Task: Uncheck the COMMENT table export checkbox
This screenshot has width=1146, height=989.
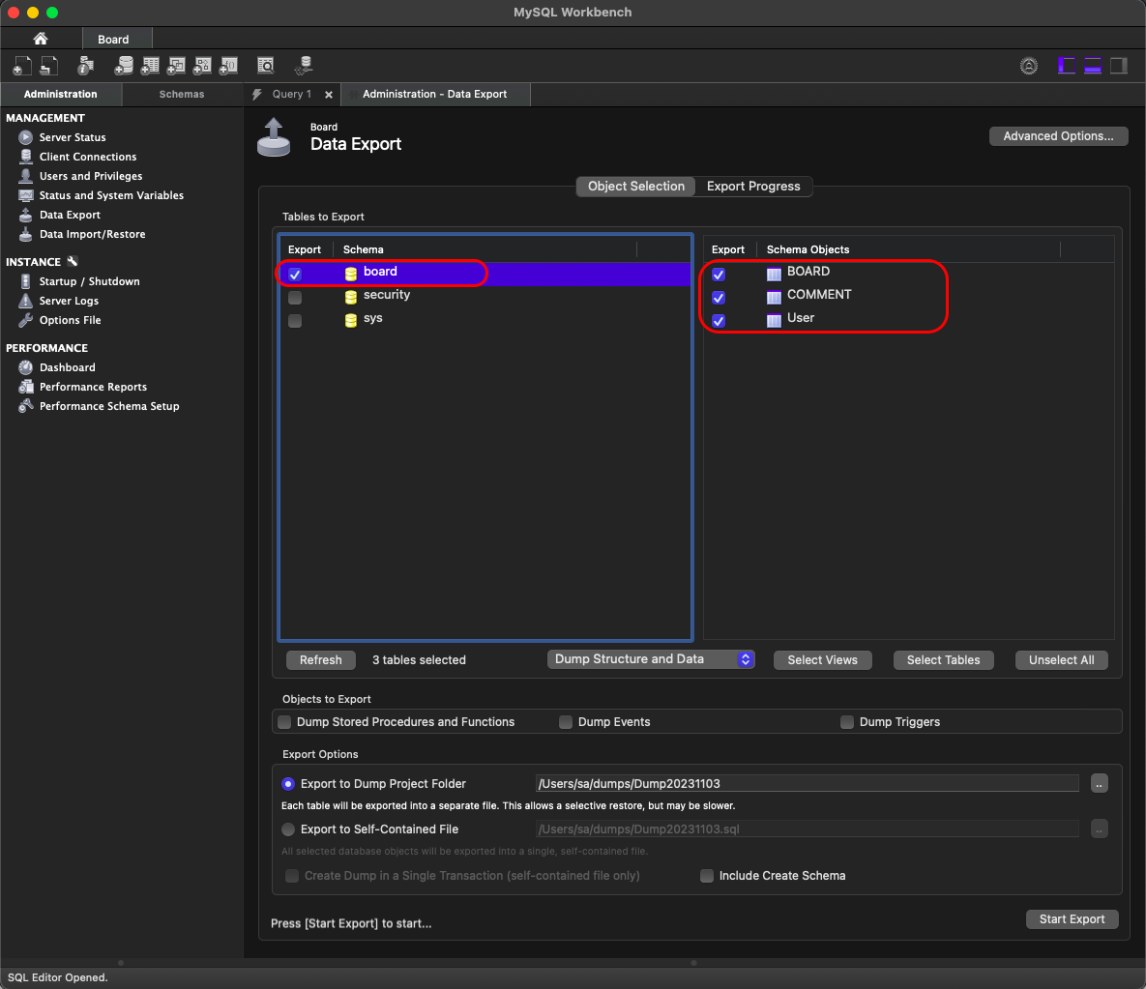Action: pyautogui.click(x=719, y=298)
